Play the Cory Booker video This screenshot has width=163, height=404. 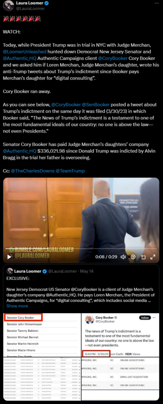pos(9,257)
